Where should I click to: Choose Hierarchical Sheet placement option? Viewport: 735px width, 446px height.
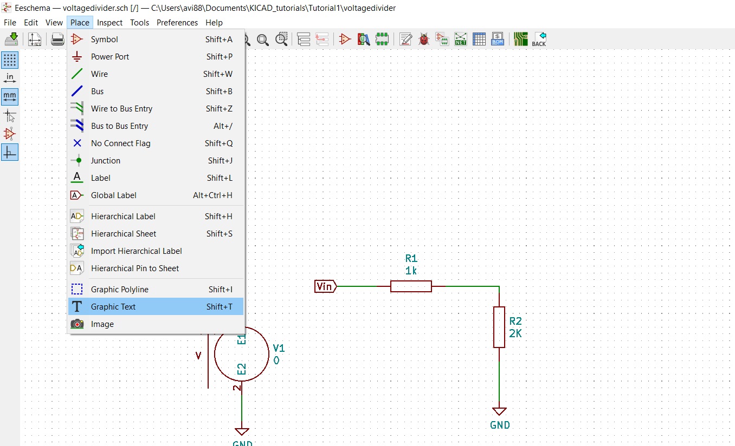click(124, 233)
